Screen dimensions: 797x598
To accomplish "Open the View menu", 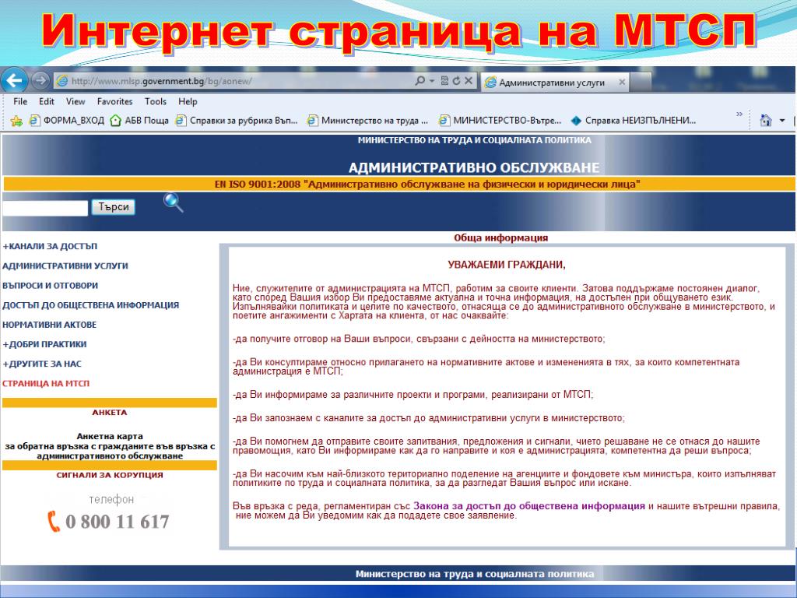I will point(75,101).
